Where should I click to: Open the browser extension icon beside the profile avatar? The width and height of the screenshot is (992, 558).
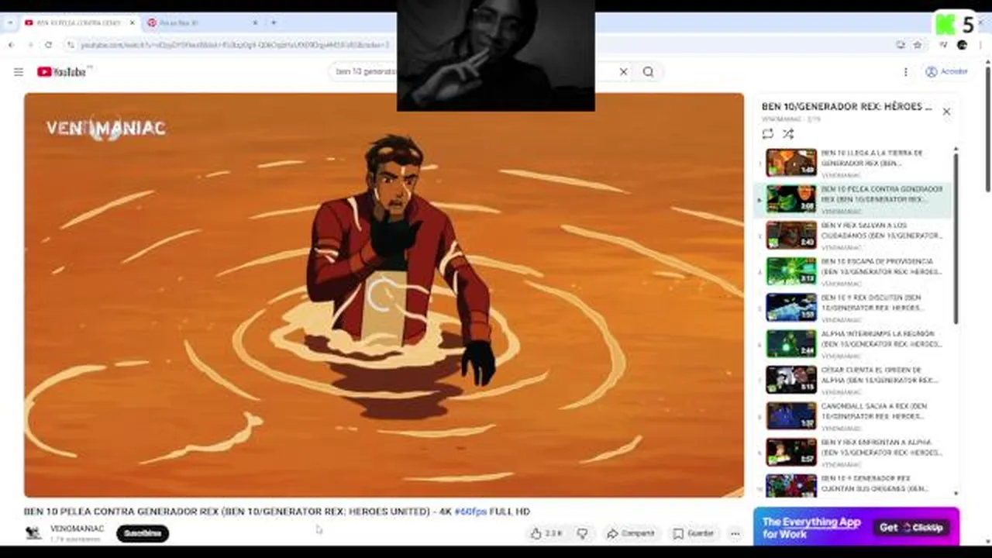click(943, 45)
